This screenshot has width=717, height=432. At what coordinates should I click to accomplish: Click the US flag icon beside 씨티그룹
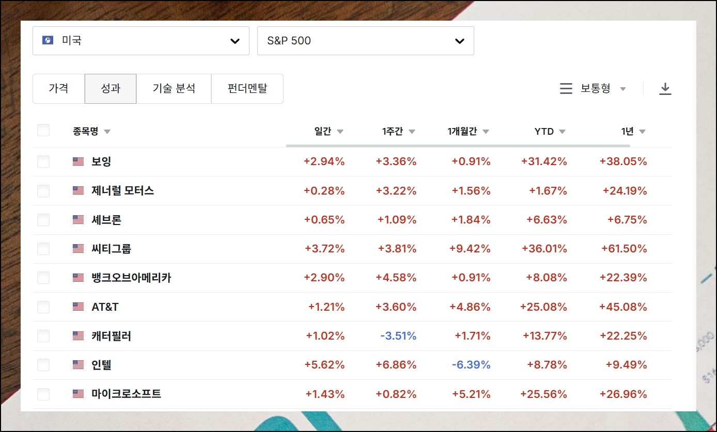[x=78, y=249]
